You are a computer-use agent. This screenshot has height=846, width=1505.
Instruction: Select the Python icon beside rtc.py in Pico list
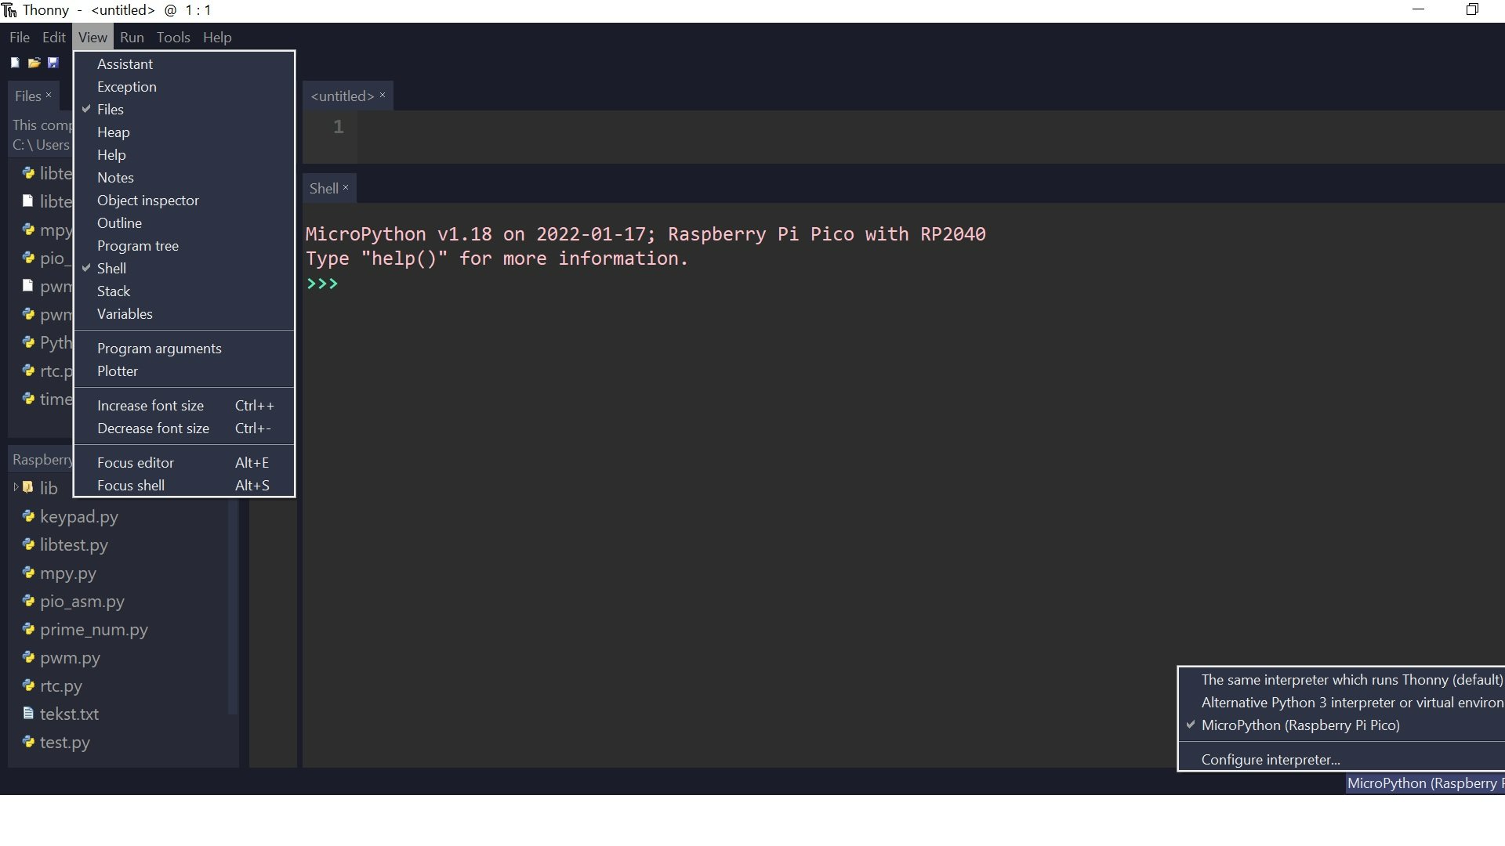[28, 685]
